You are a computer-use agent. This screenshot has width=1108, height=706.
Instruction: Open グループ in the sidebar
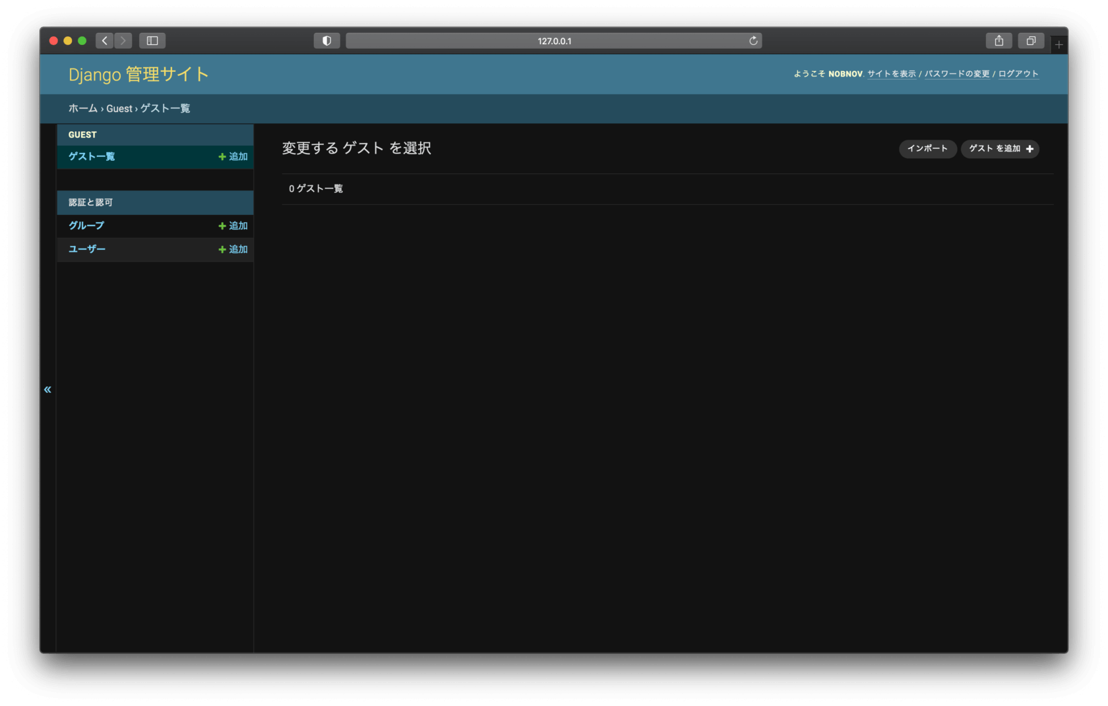(86, 225)
